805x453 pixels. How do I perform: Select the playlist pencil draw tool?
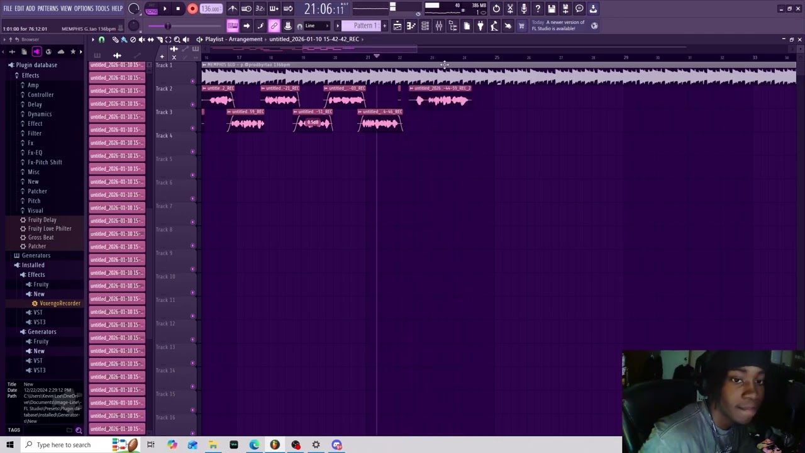click(115, 40)
